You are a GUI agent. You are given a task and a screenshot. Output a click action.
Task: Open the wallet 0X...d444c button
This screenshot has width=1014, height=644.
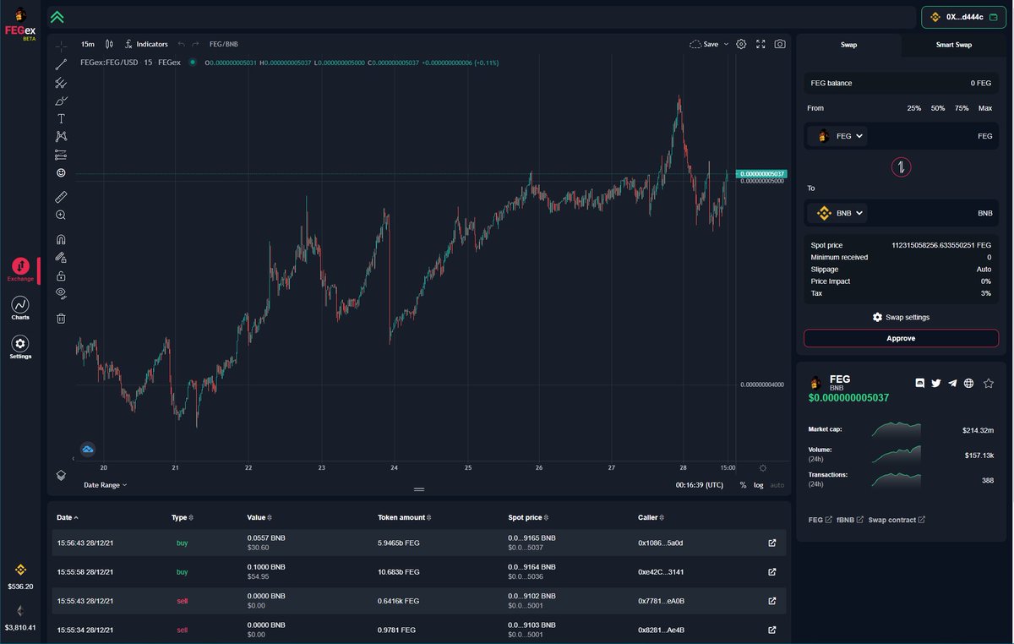(x=964, y=17)
